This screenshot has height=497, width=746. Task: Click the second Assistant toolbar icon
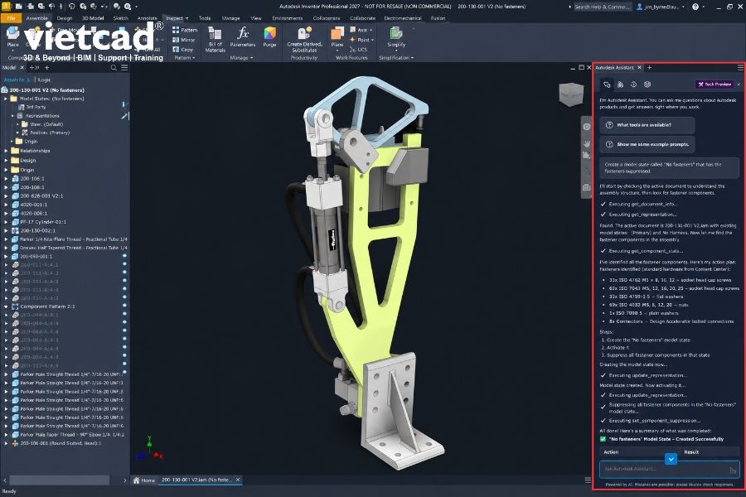click(x=620, y=84)
